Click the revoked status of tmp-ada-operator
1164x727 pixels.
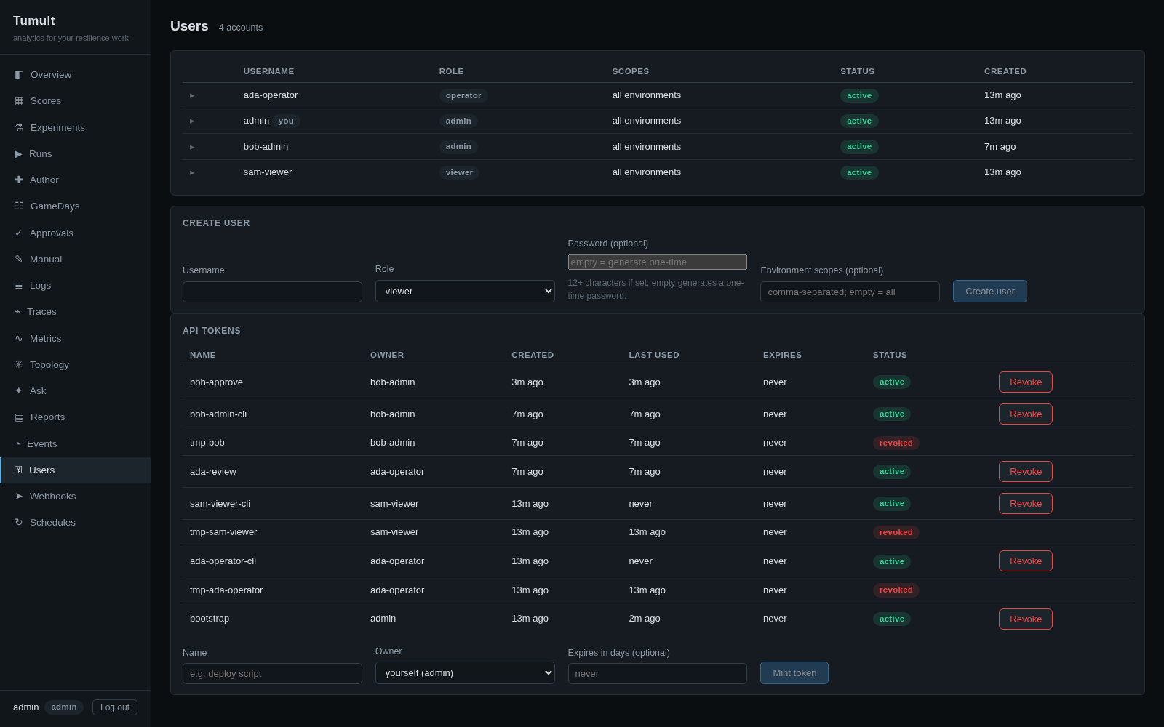point(896,590)
